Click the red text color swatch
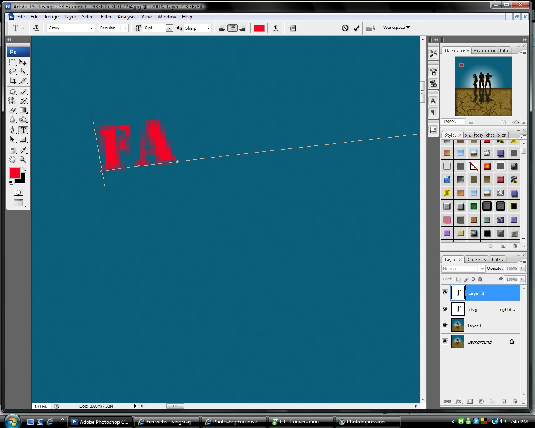535x428 pixels. coord(259,28)
